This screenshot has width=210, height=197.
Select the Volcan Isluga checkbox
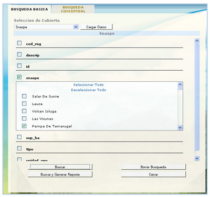(x=24, y=111)
